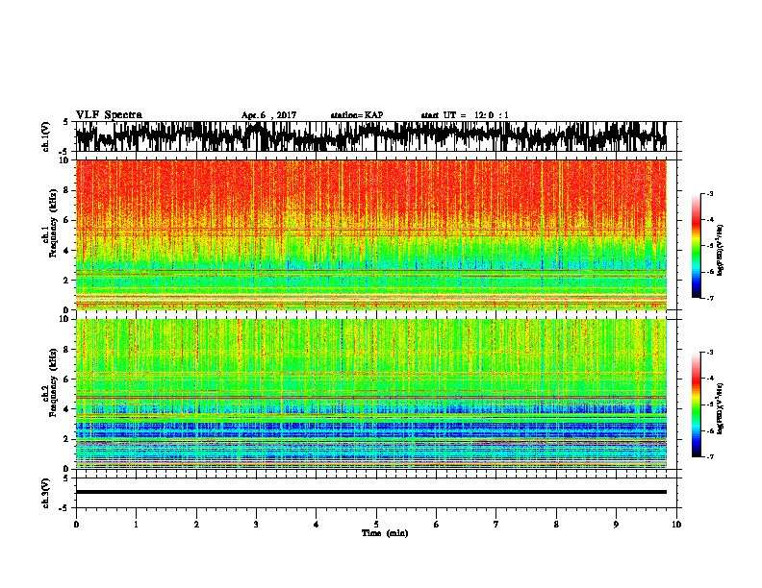This screenshot has width=762, height=588.
Task: Click the time axis tick label "0"
Action: (76, 525)
